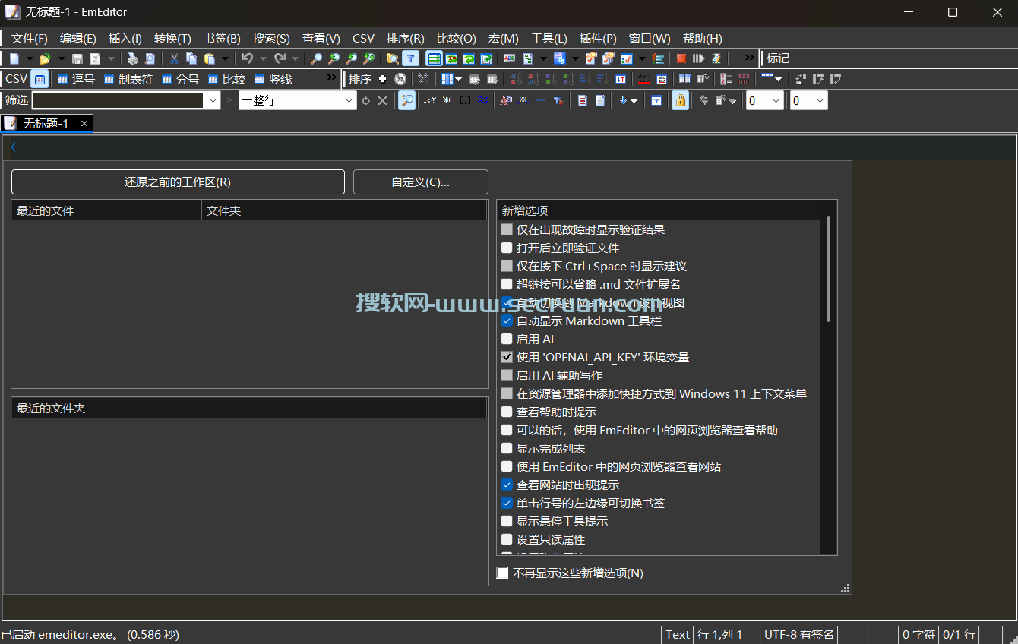Click the blue down arrow filter icon
This screenshot has width=1018, height=644.
coord(623,100)
